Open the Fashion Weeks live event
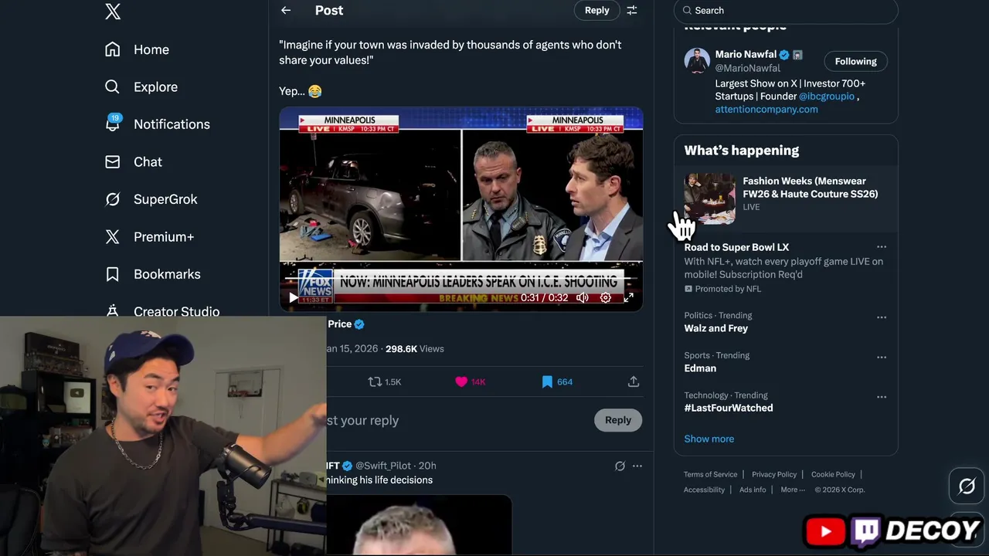Viewport: 989px width, 556px height. coord(786,198)
